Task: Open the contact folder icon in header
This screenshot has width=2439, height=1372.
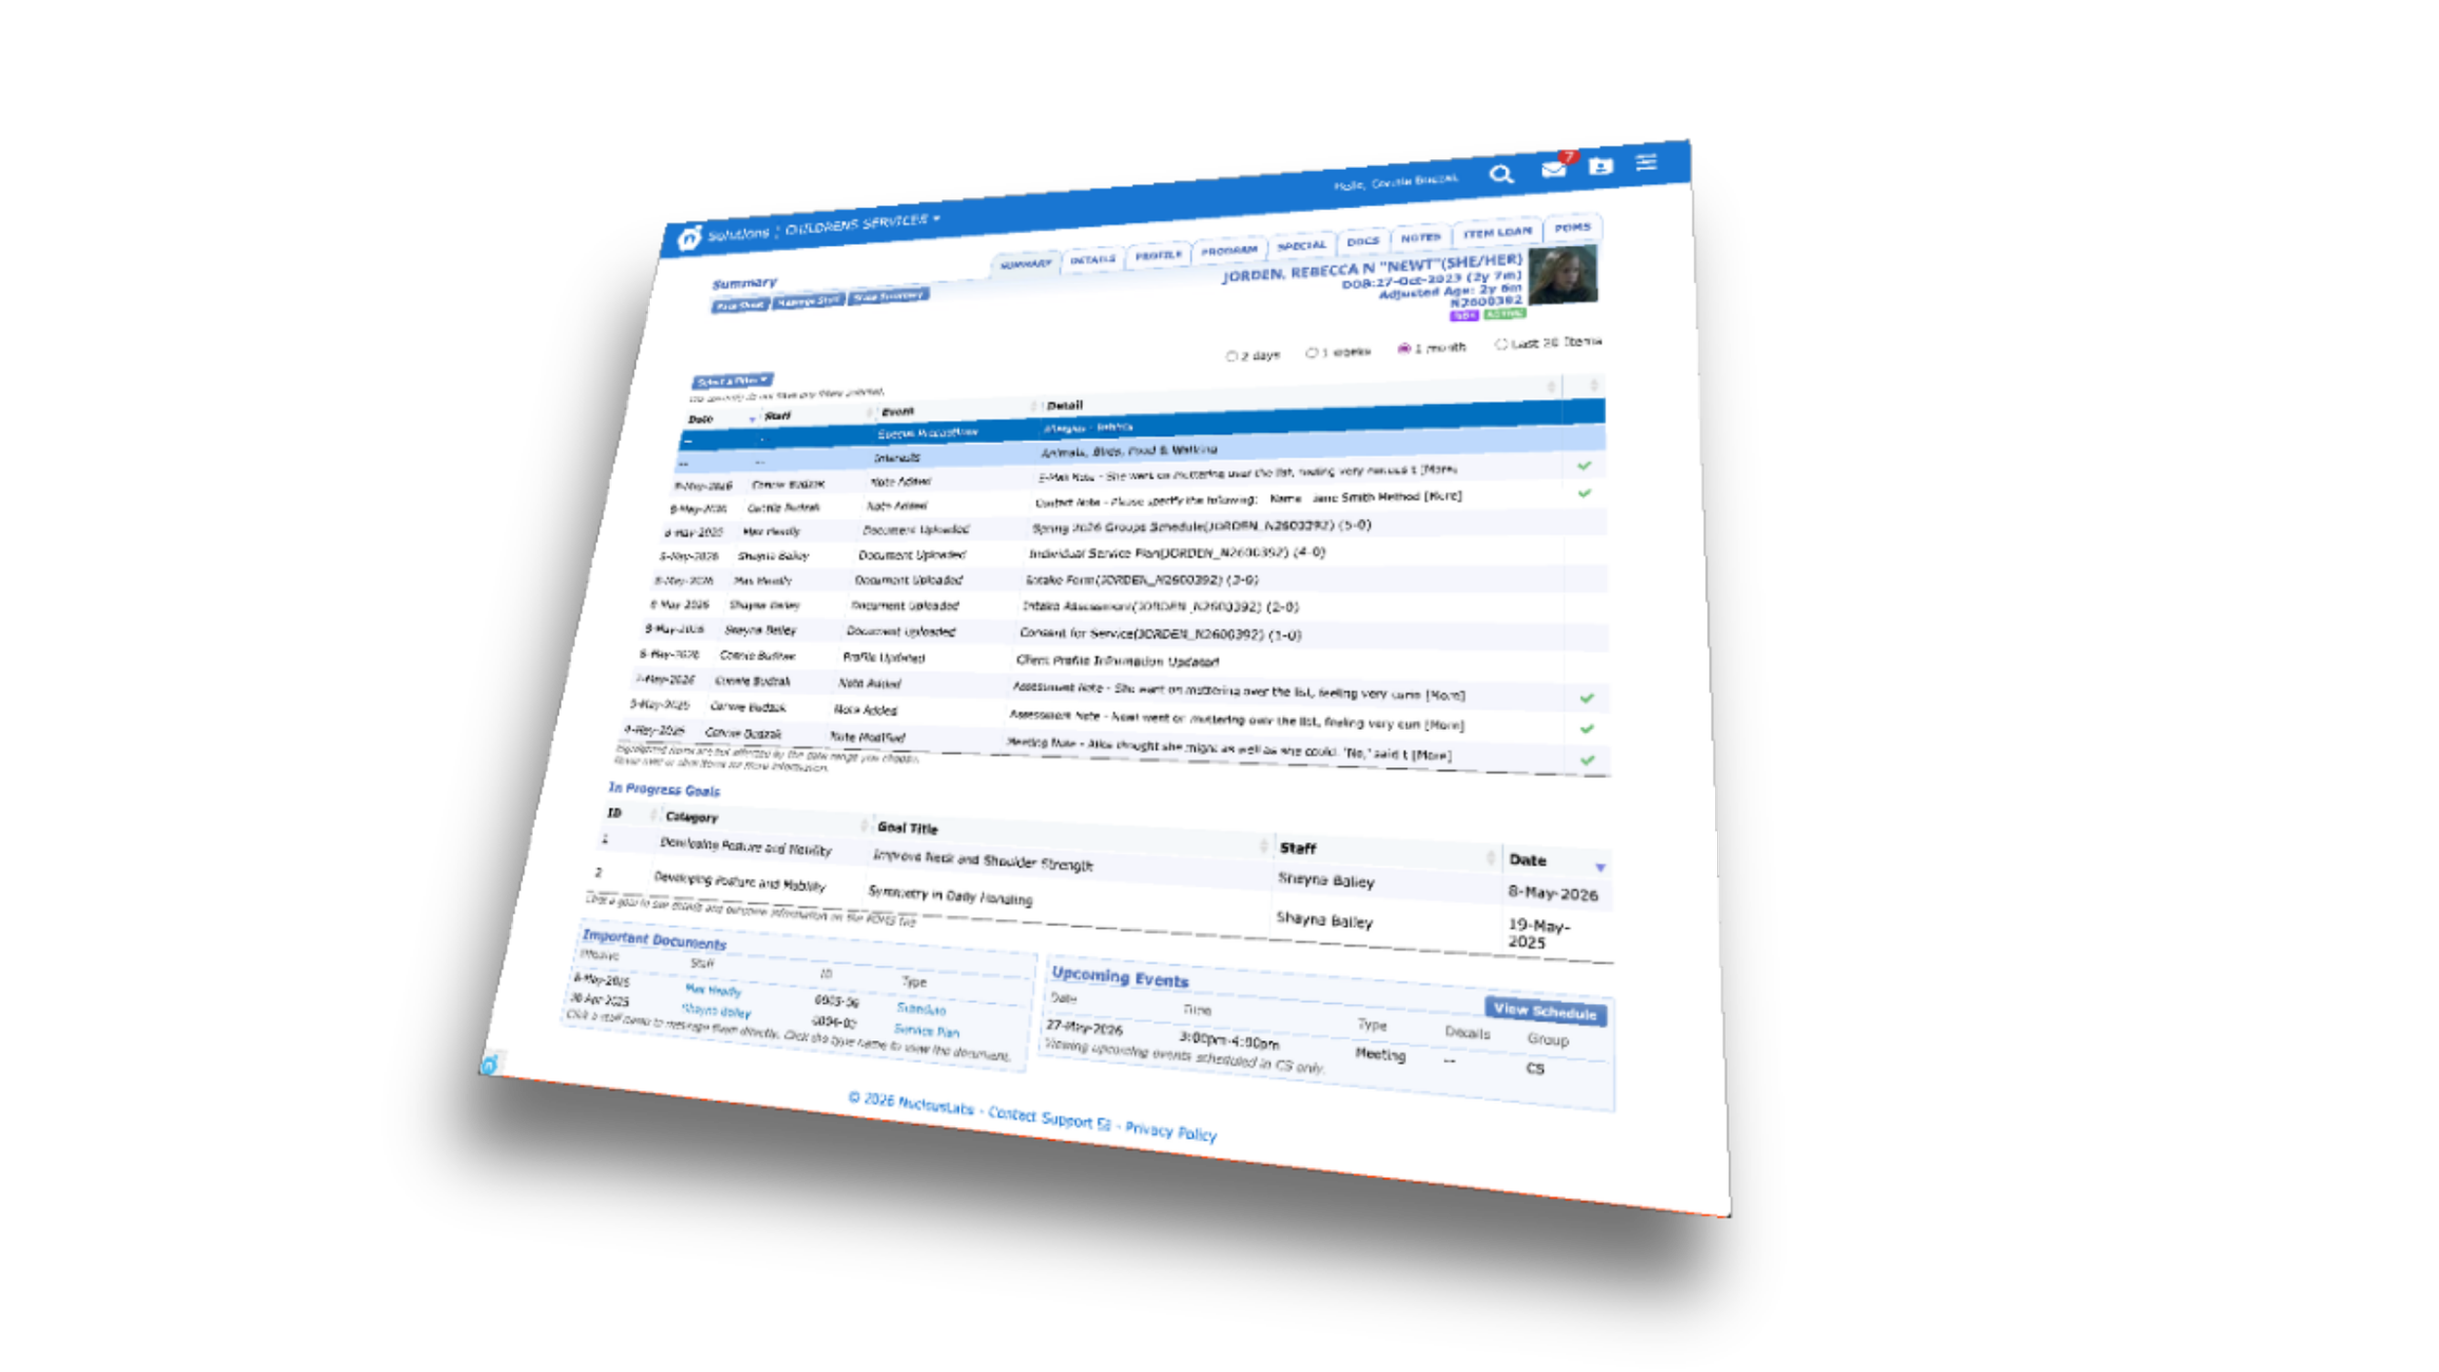Action: 1601,166
